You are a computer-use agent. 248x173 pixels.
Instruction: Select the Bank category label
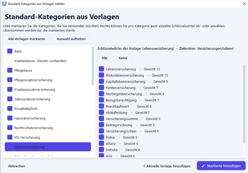point(18,51)
